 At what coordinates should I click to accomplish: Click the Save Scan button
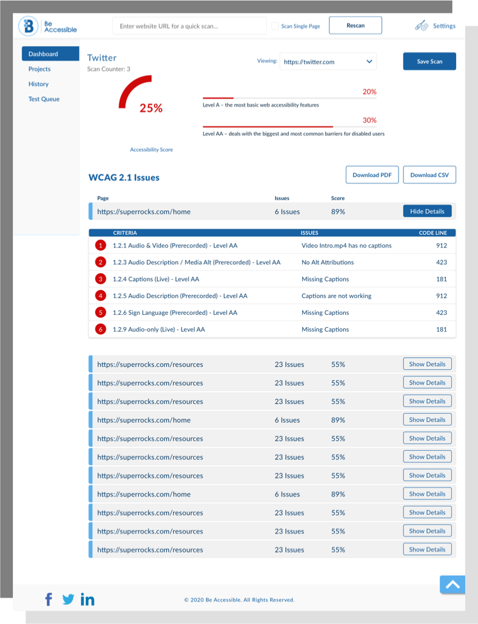point(429,62)
